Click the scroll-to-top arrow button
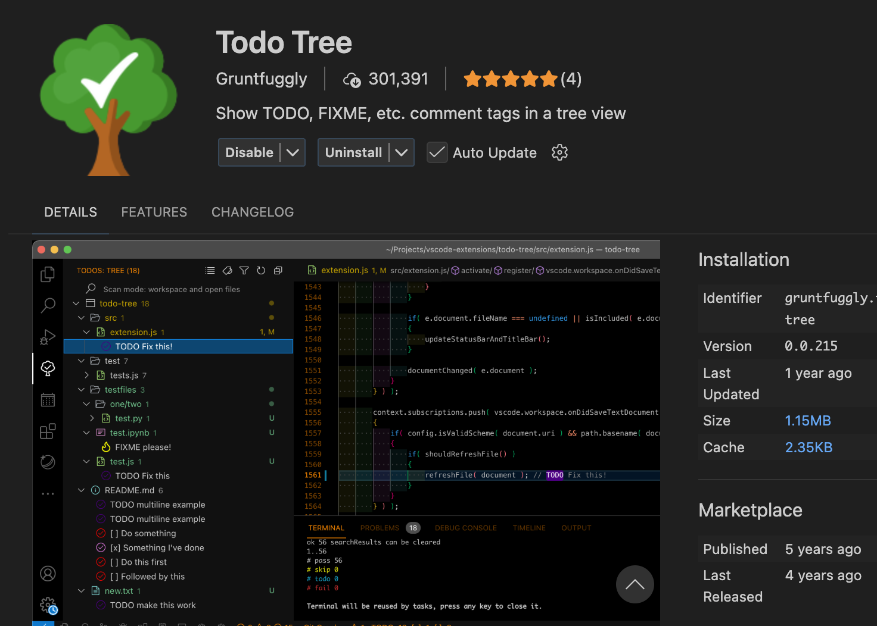Viewport: 877px width, 626px height. tap(635, 584)
